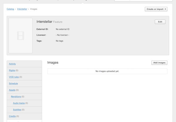Open the Catalog breadcrumb link

coord(10,9)
